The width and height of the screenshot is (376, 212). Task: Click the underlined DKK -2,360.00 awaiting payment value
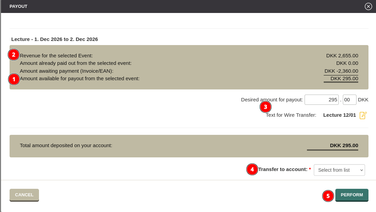[341, 71]
